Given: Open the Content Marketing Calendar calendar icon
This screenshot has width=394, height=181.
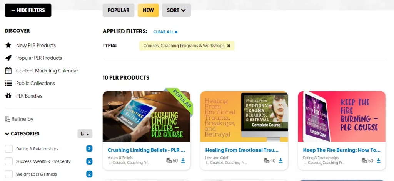Looking at the screenshot, I should pyautogui.click(x=8, y=71).
